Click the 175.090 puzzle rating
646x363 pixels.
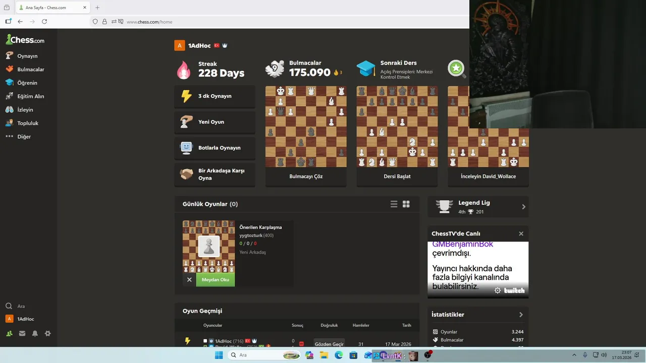tap(309, 73)
